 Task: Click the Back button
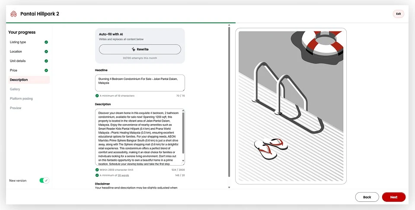coord(367,197)
